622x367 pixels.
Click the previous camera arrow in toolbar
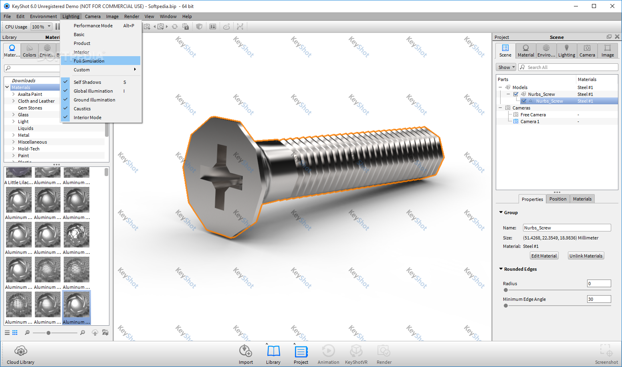[x=155, y=26]
